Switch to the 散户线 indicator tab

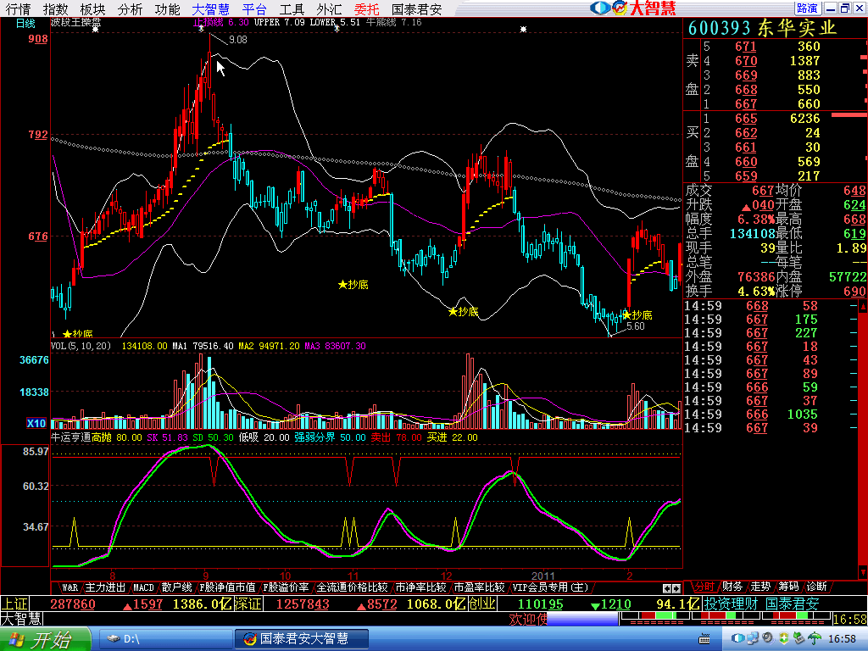pos(176,587)
